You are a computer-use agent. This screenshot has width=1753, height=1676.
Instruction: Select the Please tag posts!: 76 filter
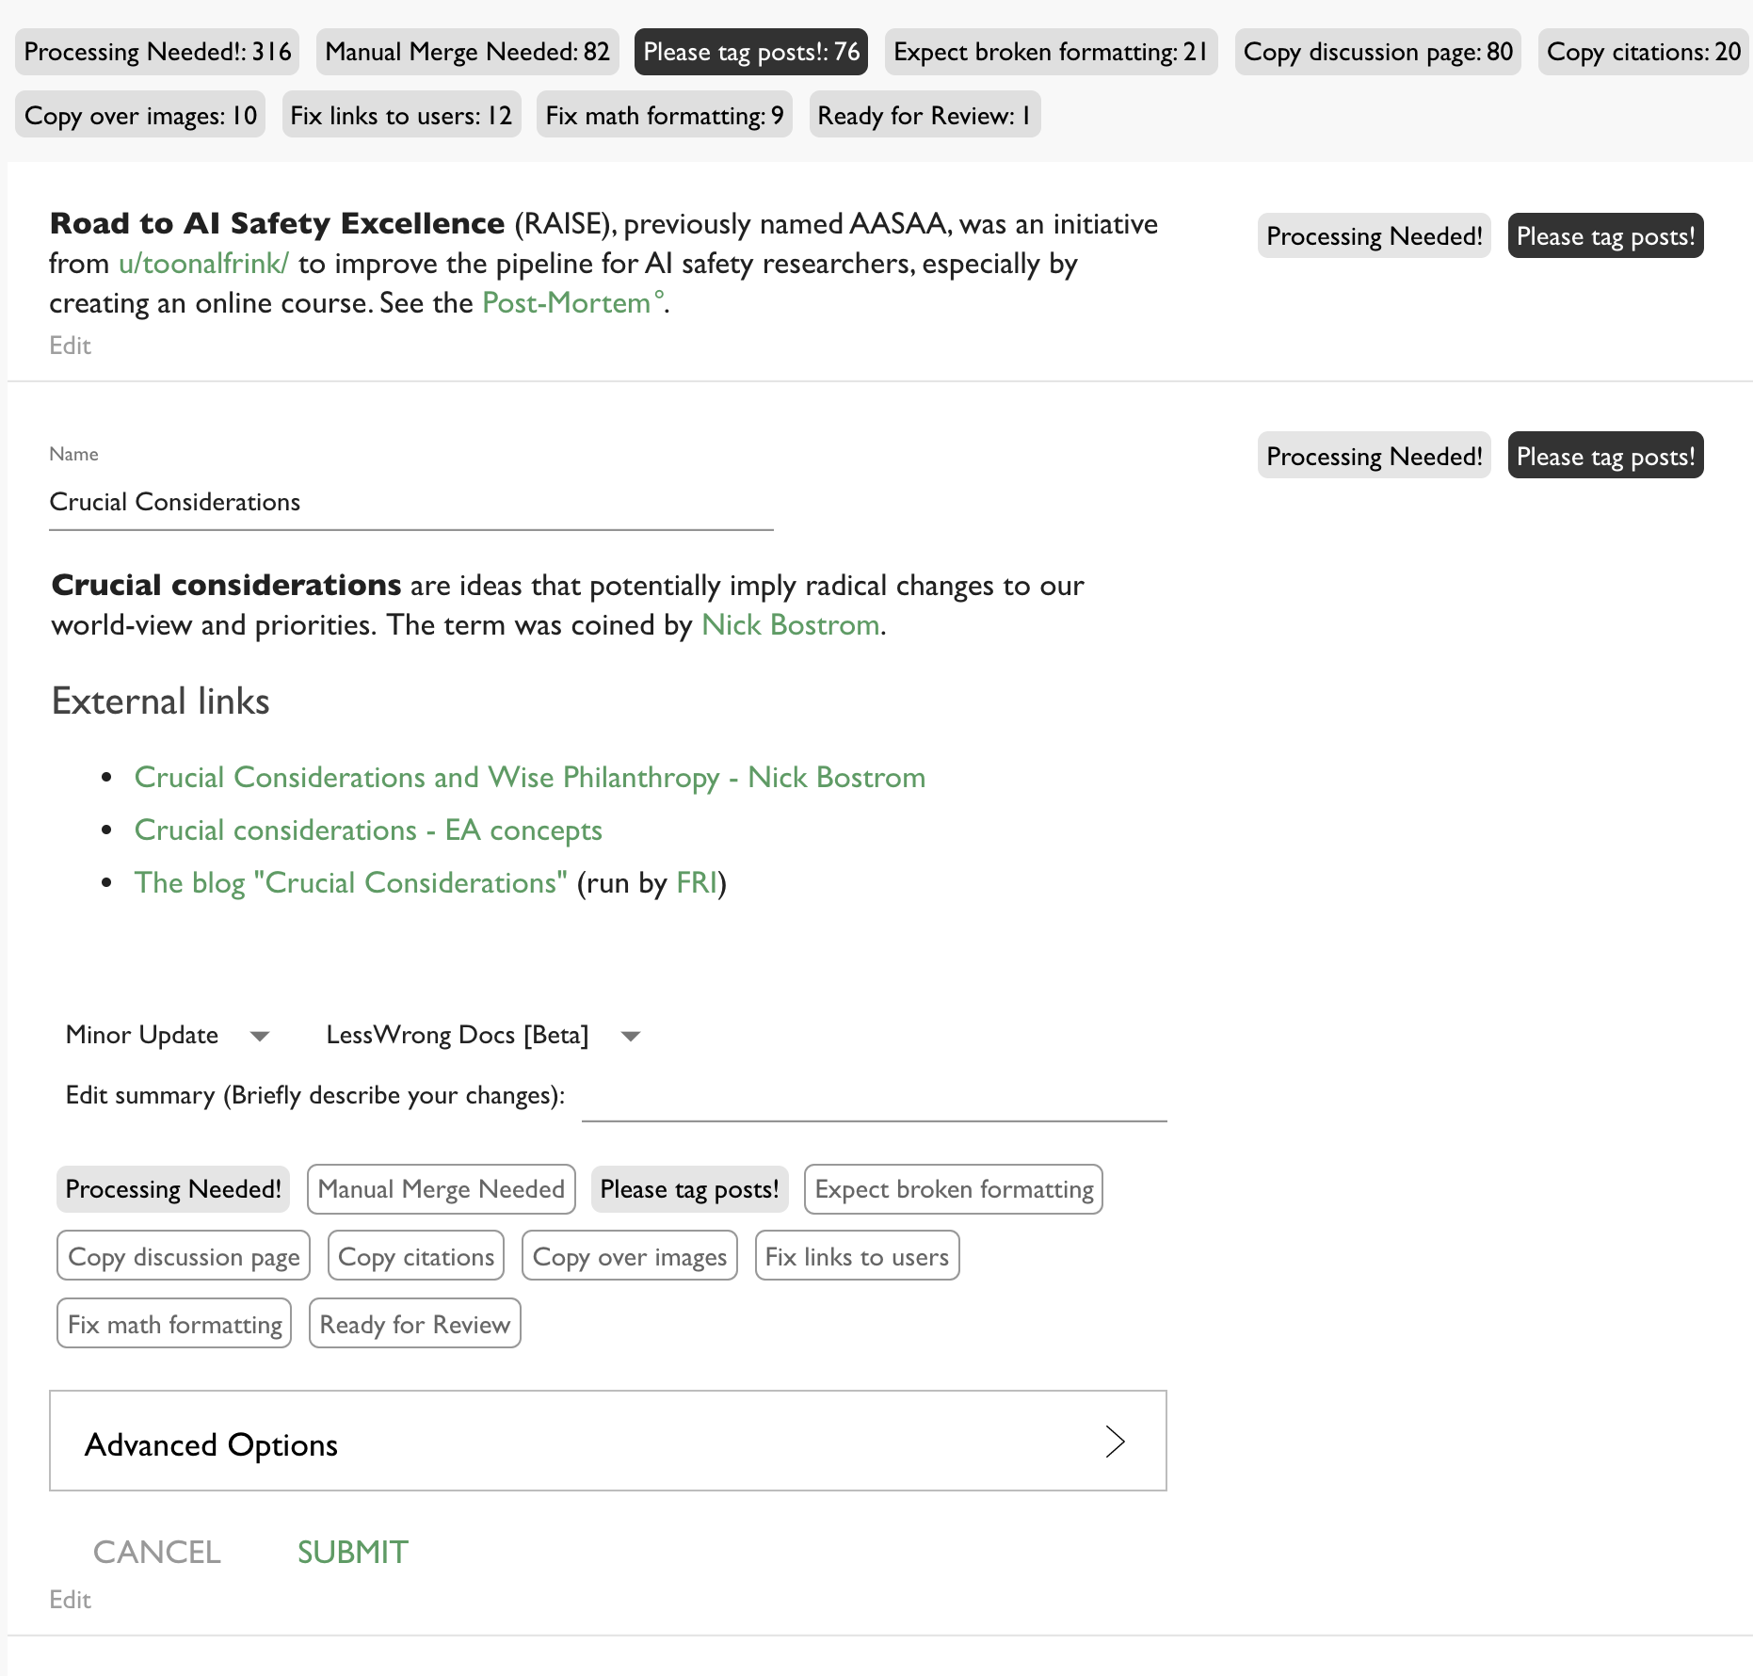pos(750,52)
